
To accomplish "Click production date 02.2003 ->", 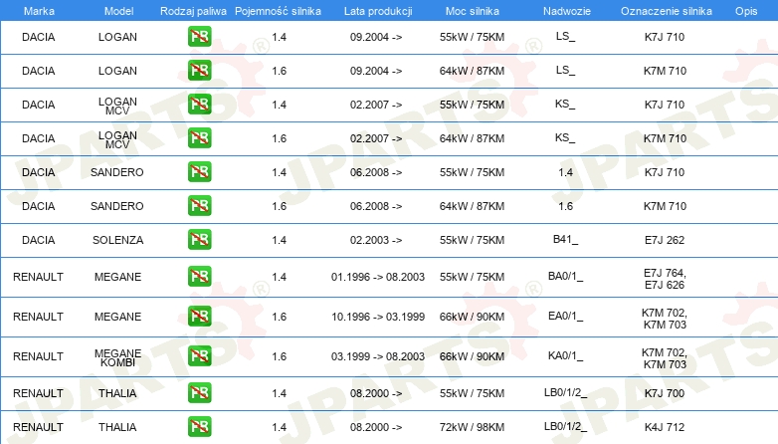I will click(376, 240).
